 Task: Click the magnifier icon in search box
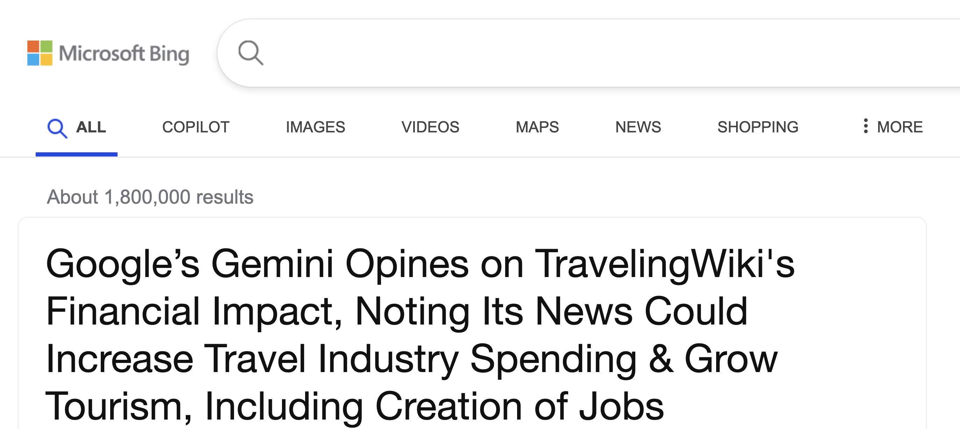coord(251,53)
